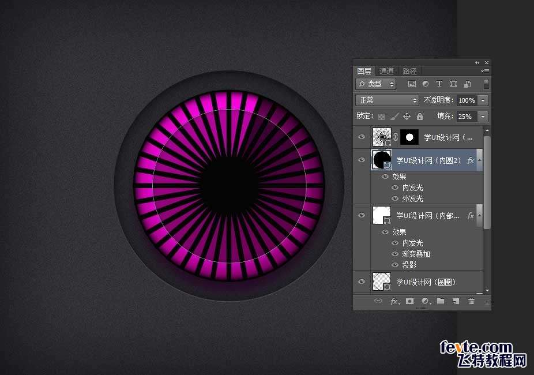The width and height of the screenshot is (534, 375).
Task: Hide 投影 effect visibility
Action: coord(395,265)
